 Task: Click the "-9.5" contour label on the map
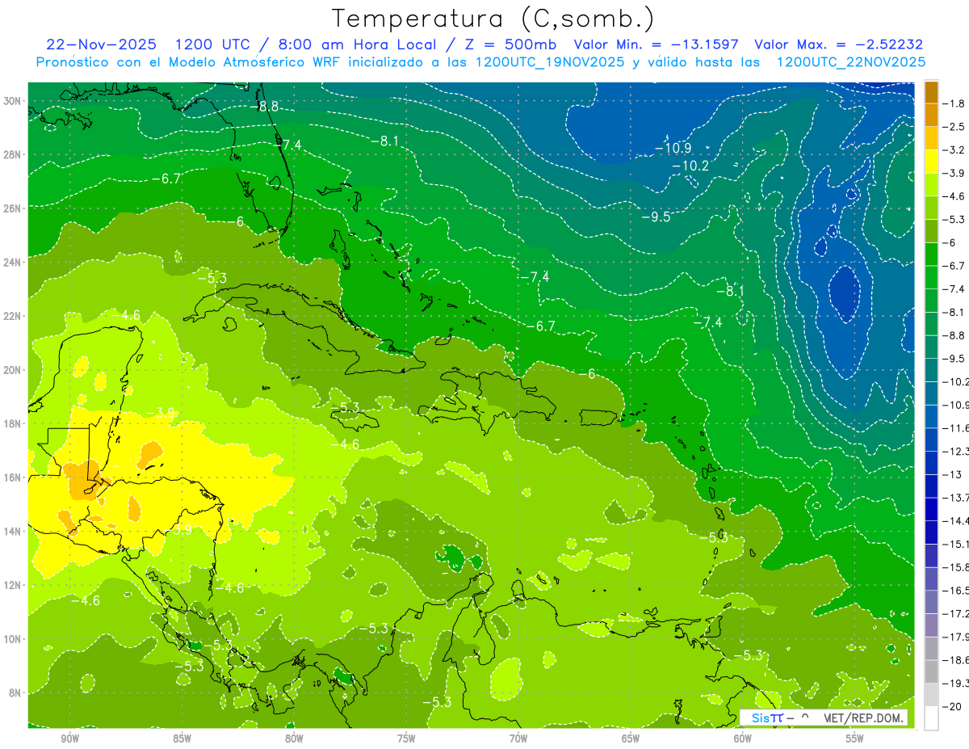click(x=656, y=217)
